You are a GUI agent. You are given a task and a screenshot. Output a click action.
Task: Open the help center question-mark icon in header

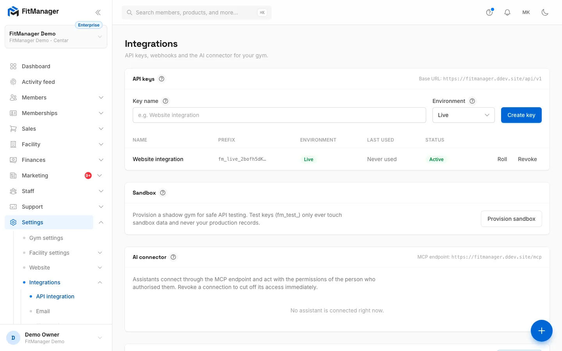point(489,12)
